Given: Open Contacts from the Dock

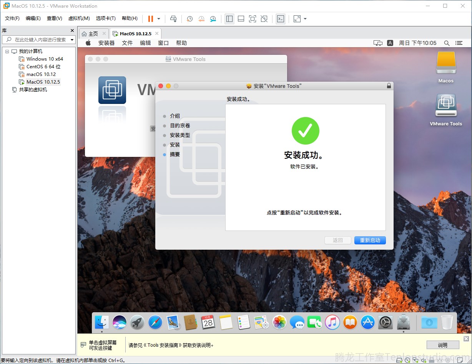Looking at the screenshot, I should point(191,323).
